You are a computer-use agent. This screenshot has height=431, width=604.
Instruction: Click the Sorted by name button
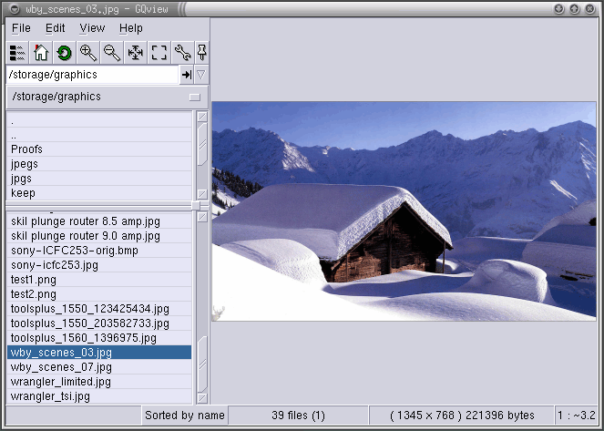184,416
